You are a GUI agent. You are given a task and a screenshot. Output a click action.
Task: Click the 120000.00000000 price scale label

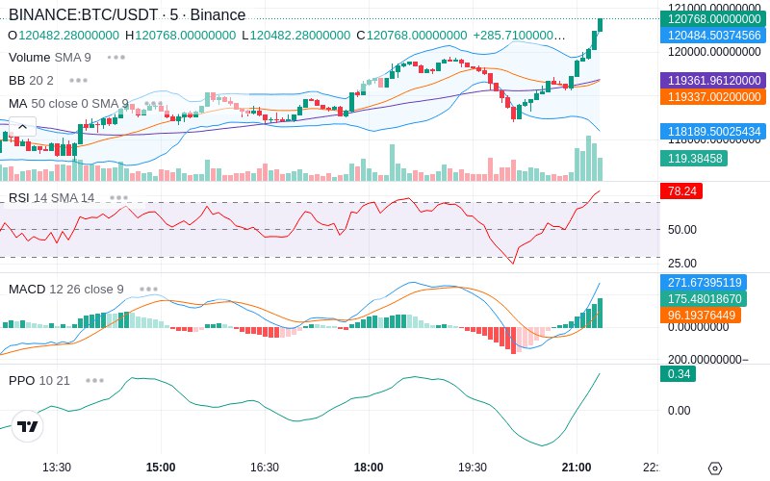point(714,52)
